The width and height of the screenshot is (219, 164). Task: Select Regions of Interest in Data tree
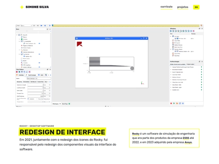[28, 46]
